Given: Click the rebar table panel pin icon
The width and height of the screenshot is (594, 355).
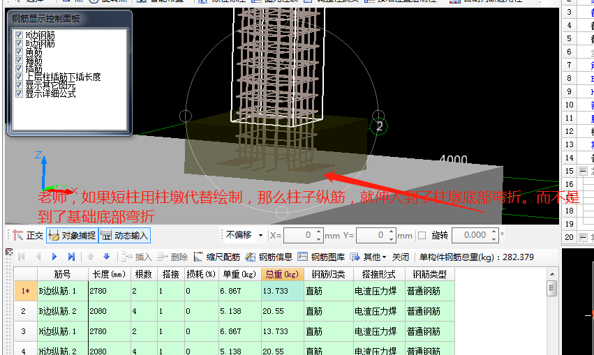Looking at the screenshot, I should tap(9, 252).
